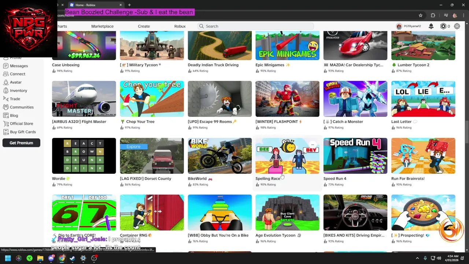
Task: Open the Chop Your Tree thumbnail
Action: 152,99
